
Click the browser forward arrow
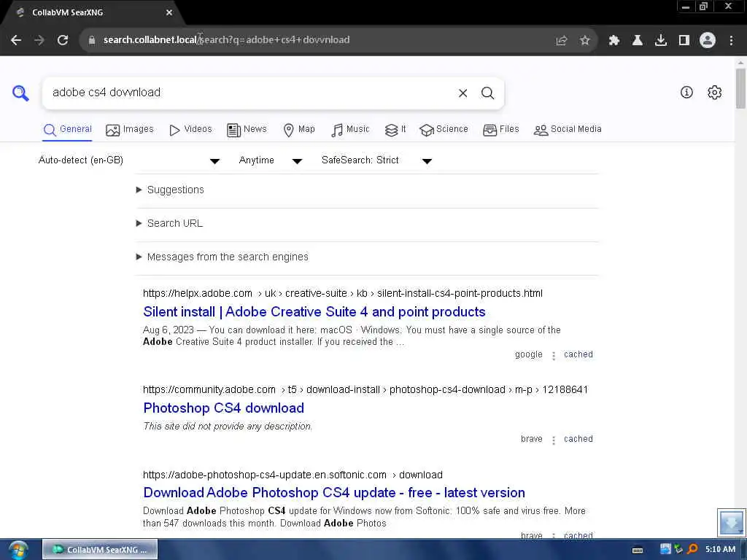39,40
